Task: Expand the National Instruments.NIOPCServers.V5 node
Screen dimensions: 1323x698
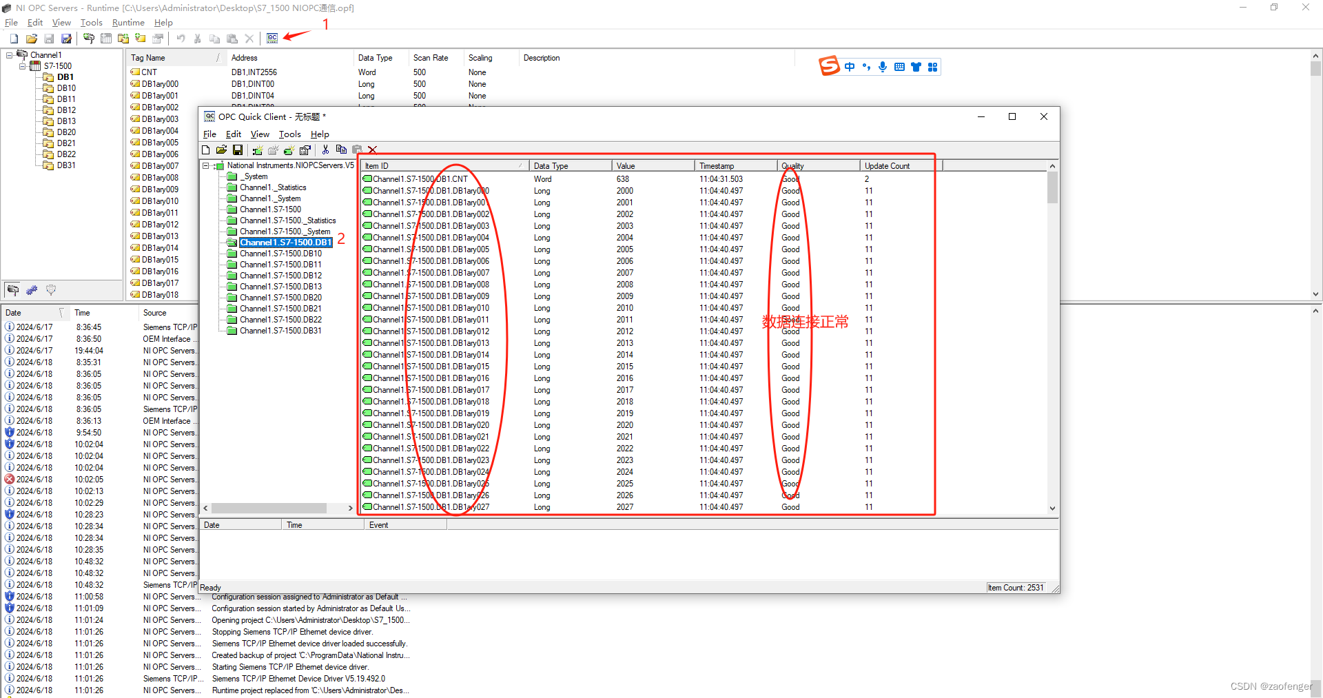Action: tap(205, 165)
